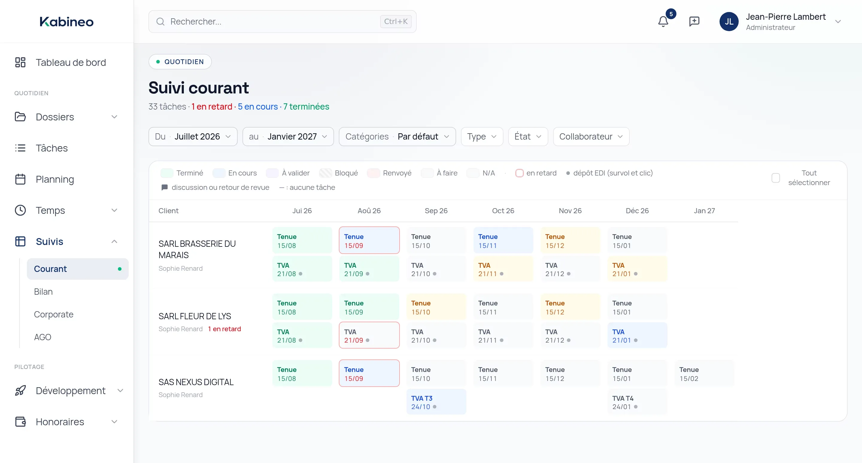Image resolution: width=862 pixels, height=463 pixels.
Task: Open TVA 21/09 late cell for FLEUR DE LYS
Action: click(x=369, y=335)
